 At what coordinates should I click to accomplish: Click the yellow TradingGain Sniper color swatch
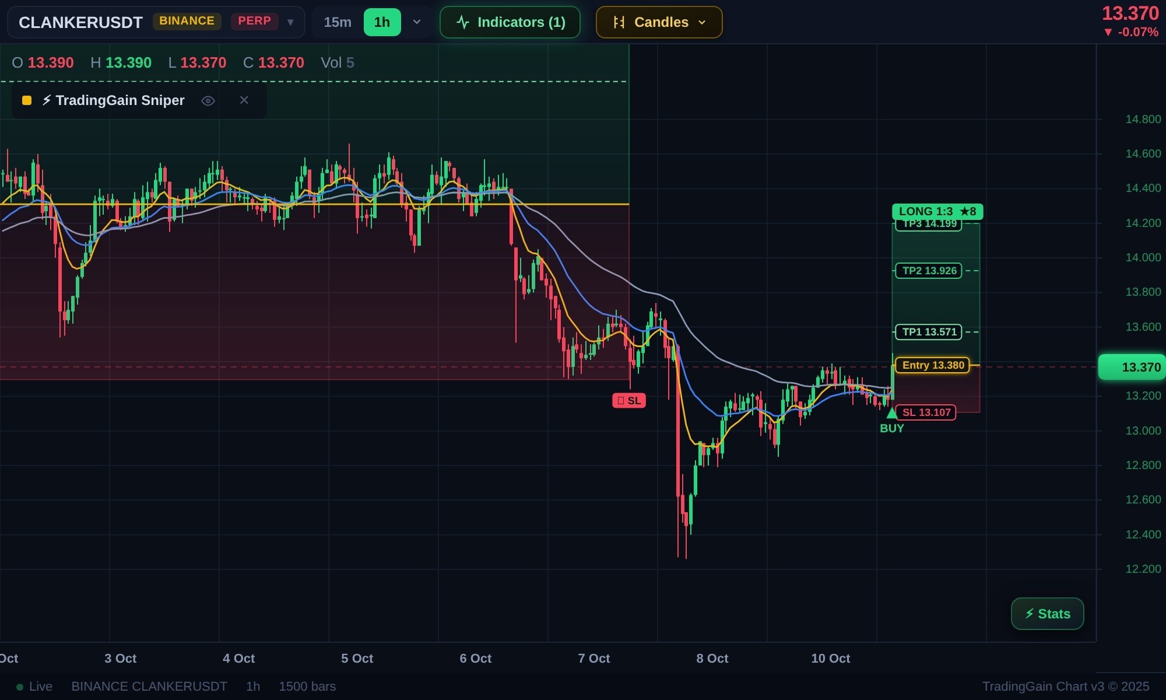(x=27, y=100)
